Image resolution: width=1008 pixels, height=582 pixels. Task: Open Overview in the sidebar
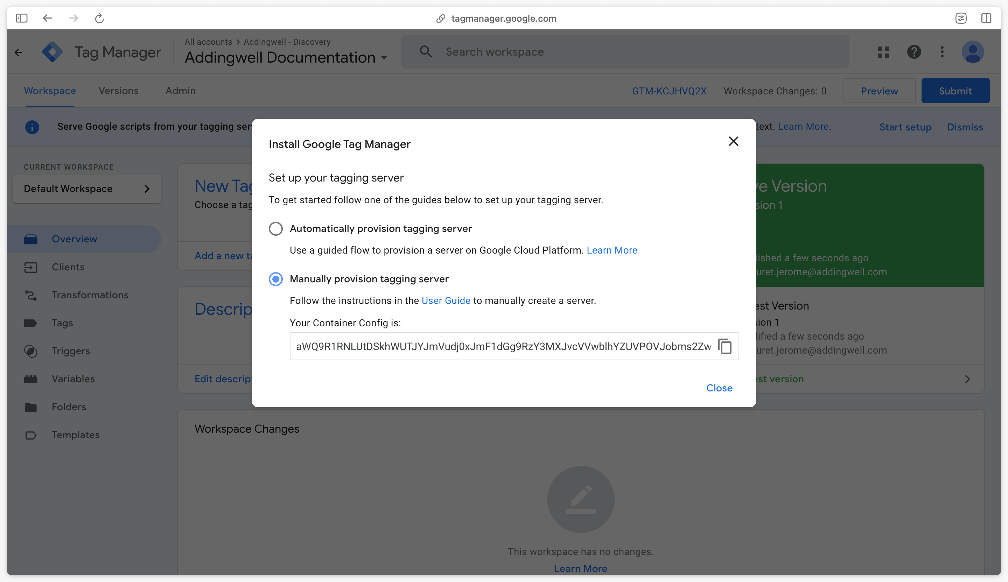coord(84,239)
